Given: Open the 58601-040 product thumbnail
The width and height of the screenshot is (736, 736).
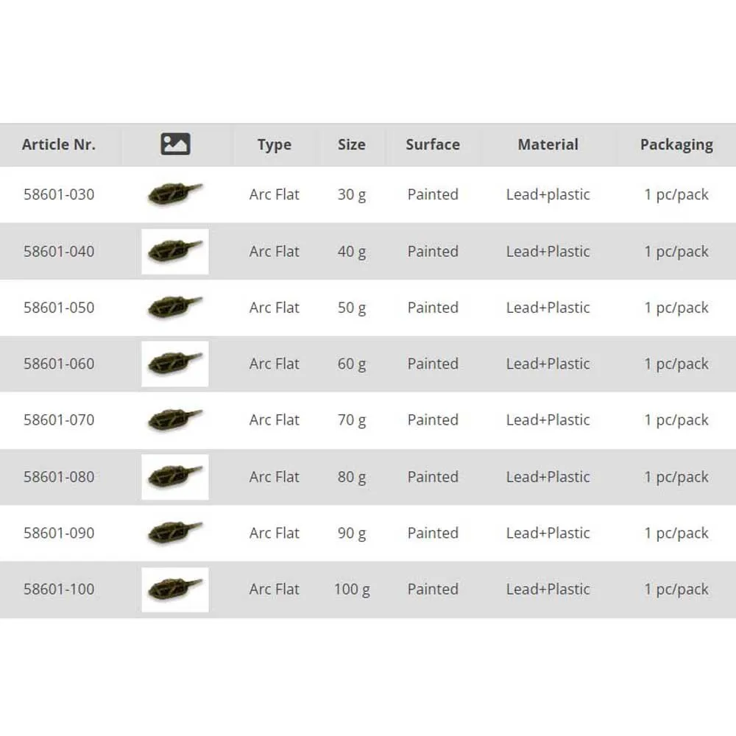Looking at the screenshot, I should (174, 252).
